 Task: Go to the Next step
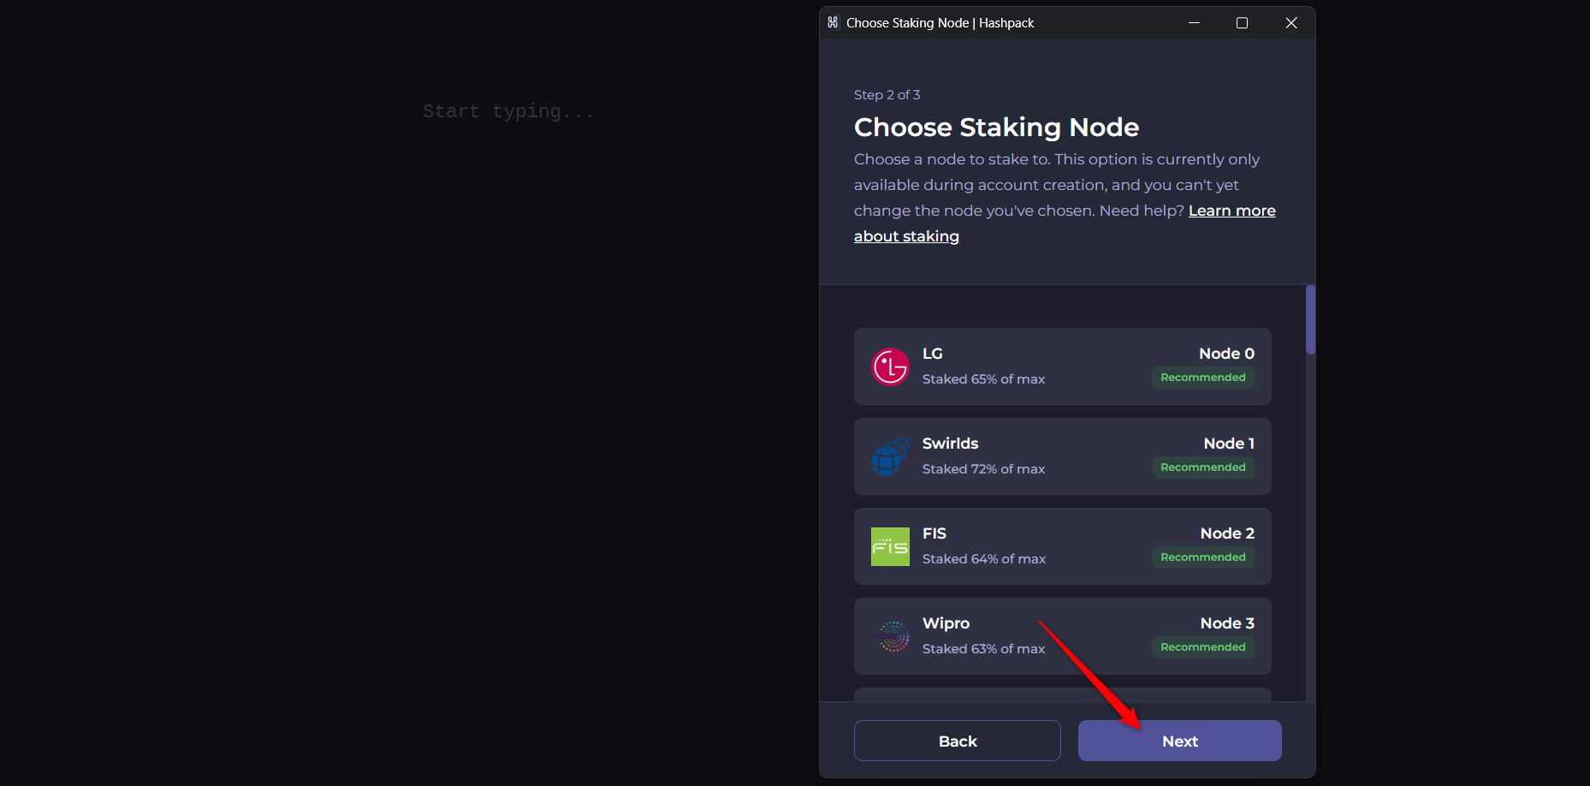click(x=1179, y=741)
